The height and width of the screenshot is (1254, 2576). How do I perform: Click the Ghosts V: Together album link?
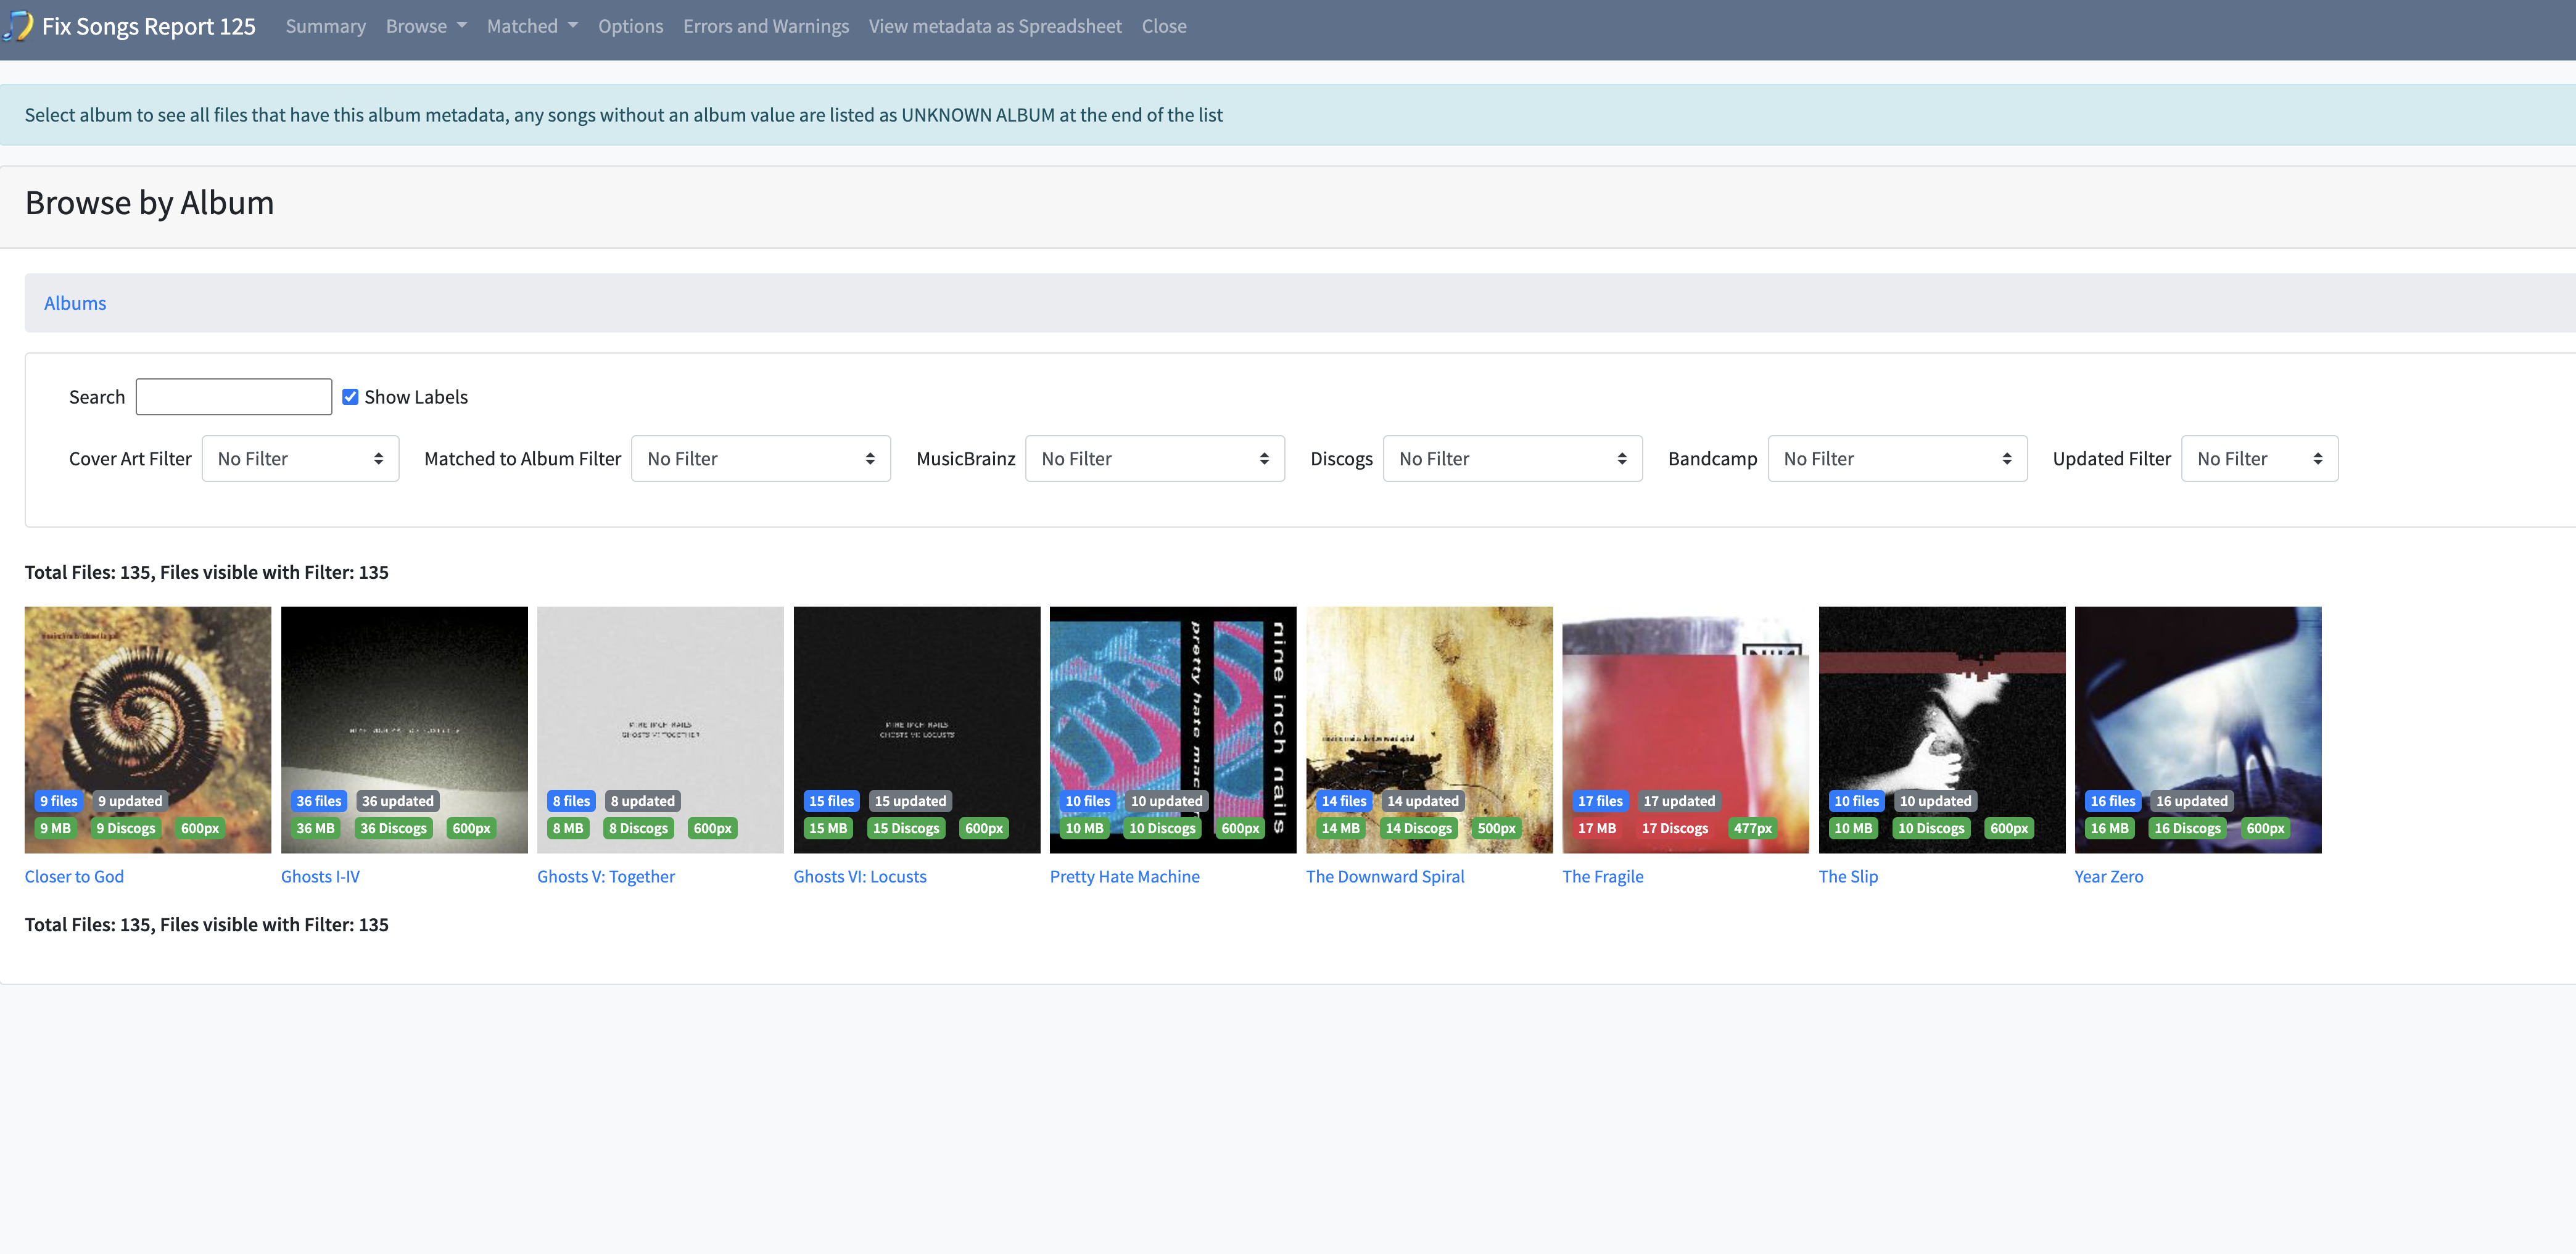(605, 876)
